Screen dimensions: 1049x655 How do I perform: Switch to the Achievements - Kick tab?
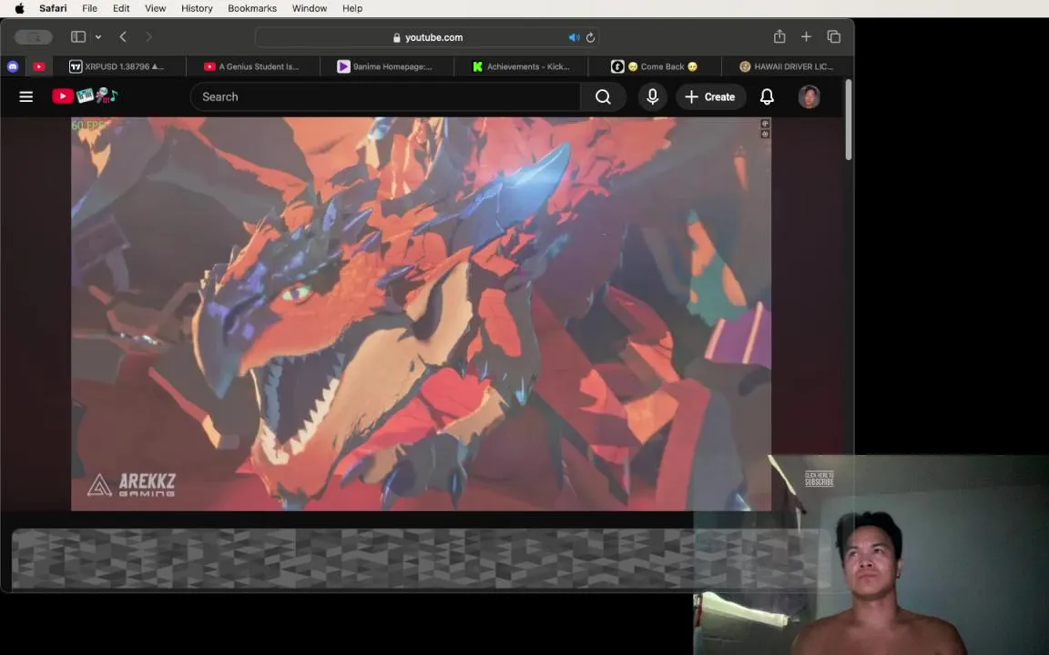tap(521, 66)
